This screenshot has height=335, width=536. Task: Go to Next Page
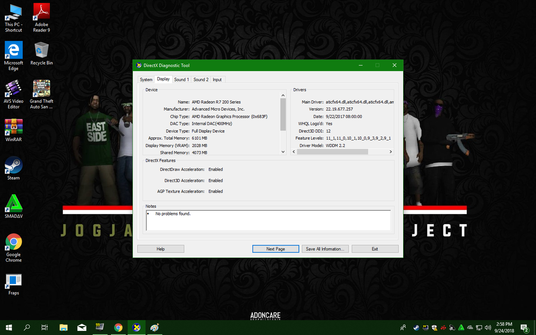point(276,249)
